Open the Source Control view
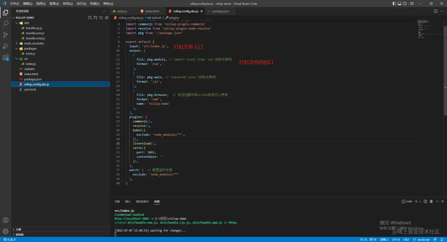Screen dimensions: 447x242 tap(5, 35)
